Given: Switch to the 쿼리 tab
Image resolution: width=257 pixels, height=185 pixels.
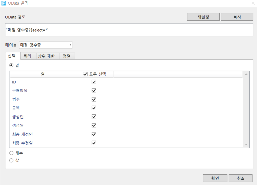Looking at the screenshot, I should [x=27, y=56].
